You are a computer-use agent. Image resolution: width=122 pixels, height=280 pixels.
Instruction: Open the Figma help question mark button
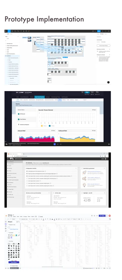pyautogui.click(x=108, y=82)
